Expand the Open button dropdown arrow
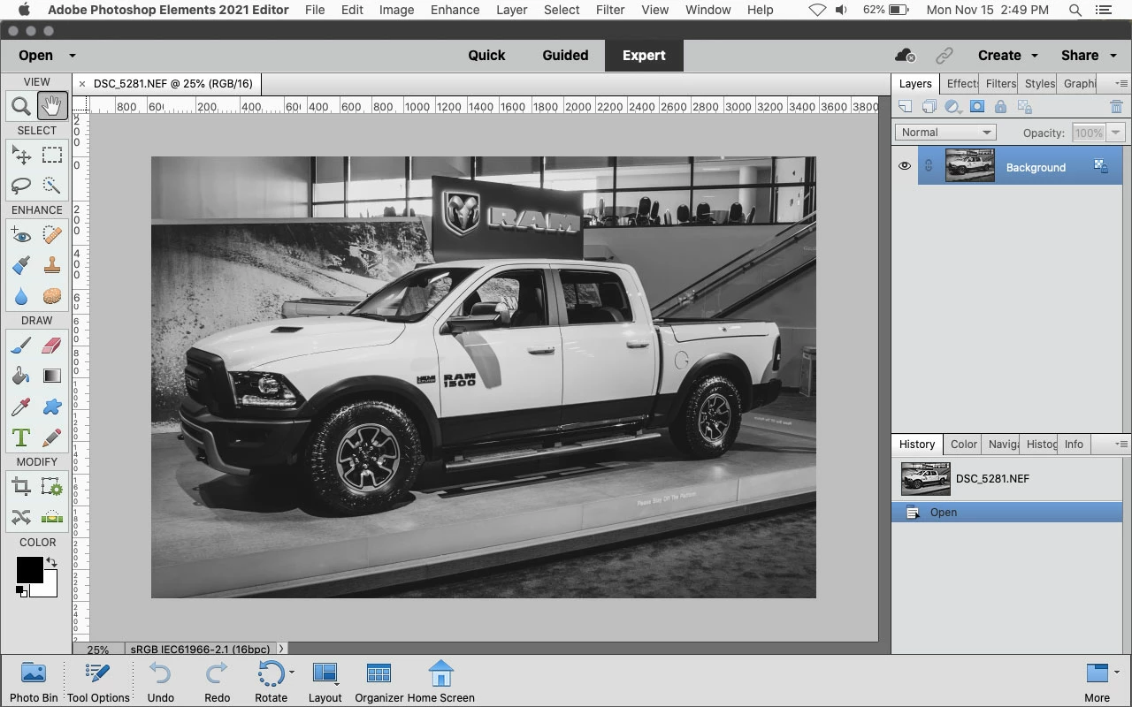 click(73, 56)
